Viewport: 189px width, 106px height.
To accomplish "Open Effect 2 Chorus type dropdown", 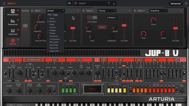I will [x=107, y=11].
